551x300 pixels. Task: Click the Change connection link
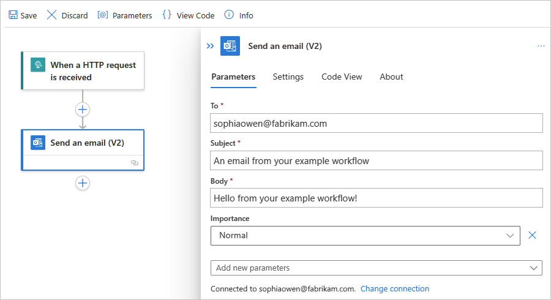395,288
